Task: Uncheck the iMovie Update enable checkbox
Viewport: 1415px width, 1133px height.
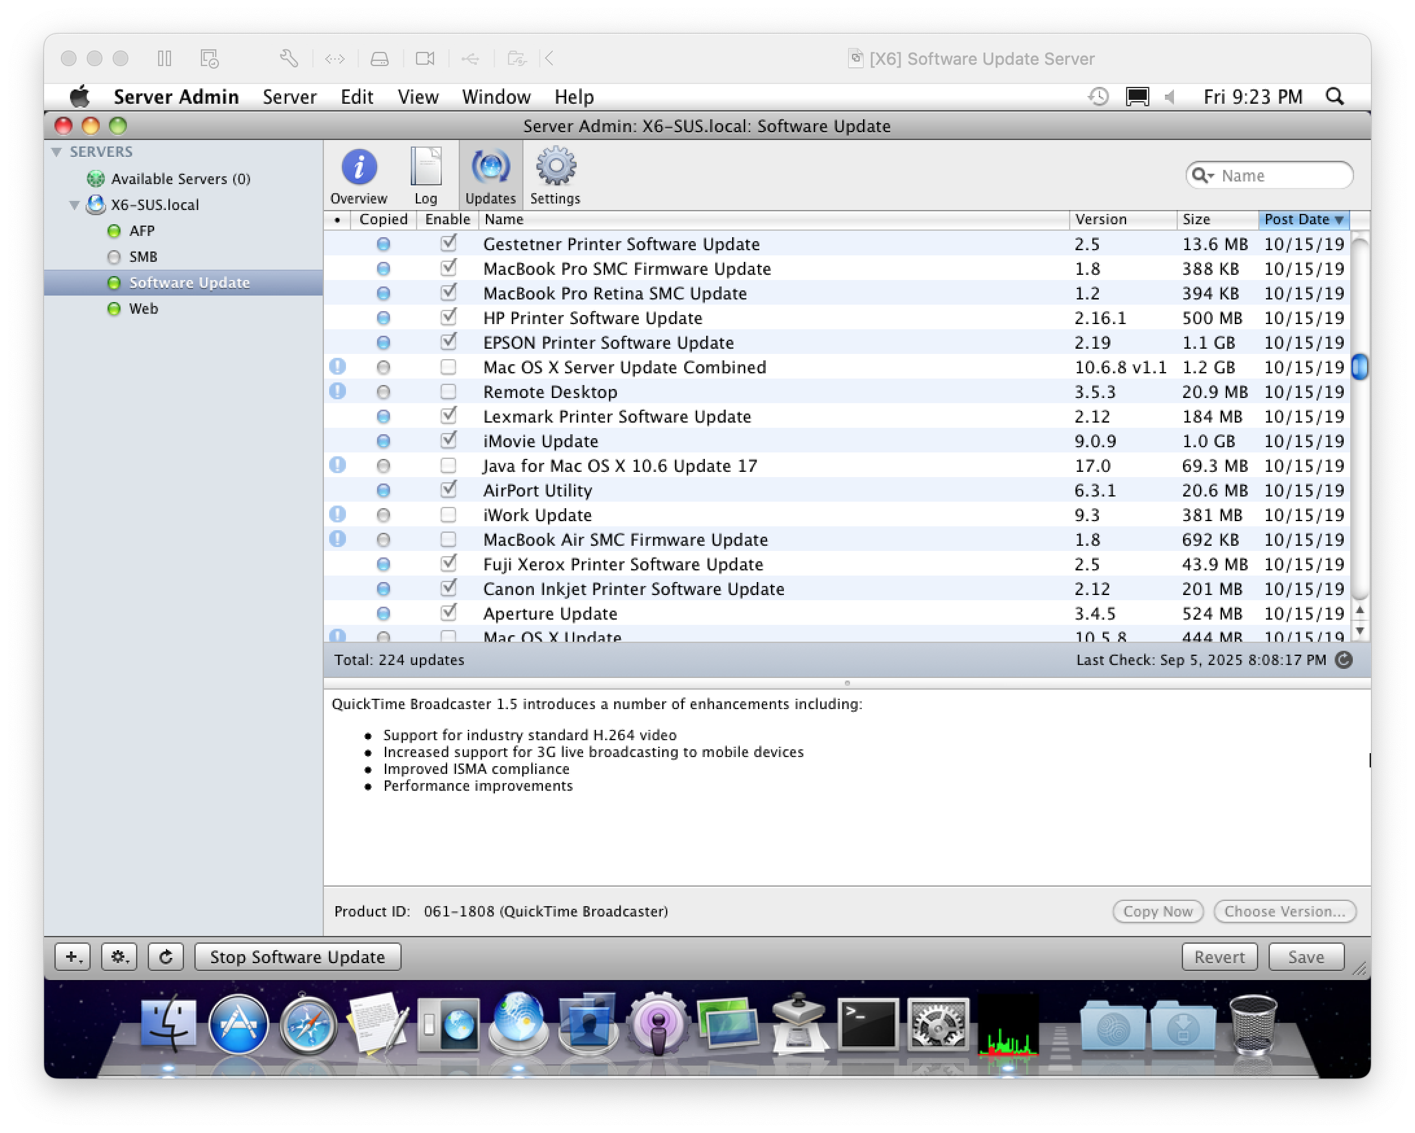Action: coord(448,441)
